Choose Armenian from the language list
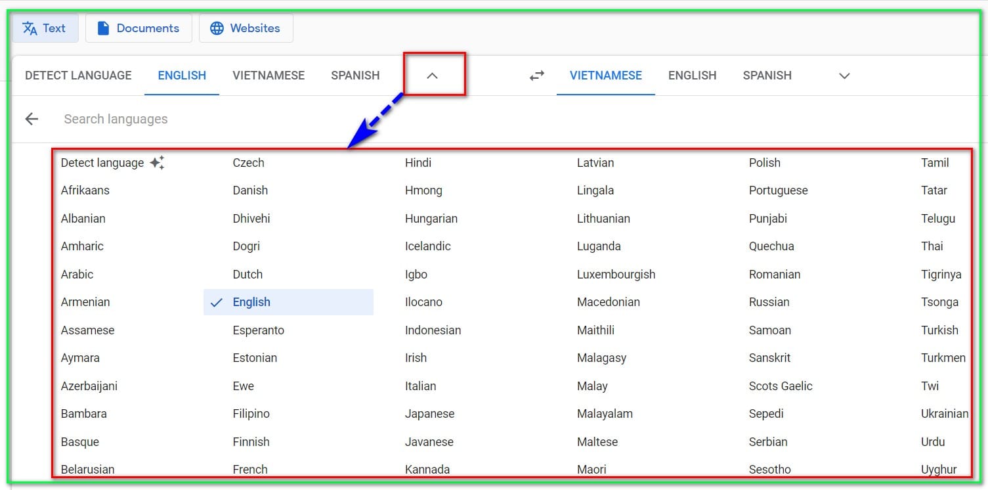This screenshot has height=490, width=988. 85,302
